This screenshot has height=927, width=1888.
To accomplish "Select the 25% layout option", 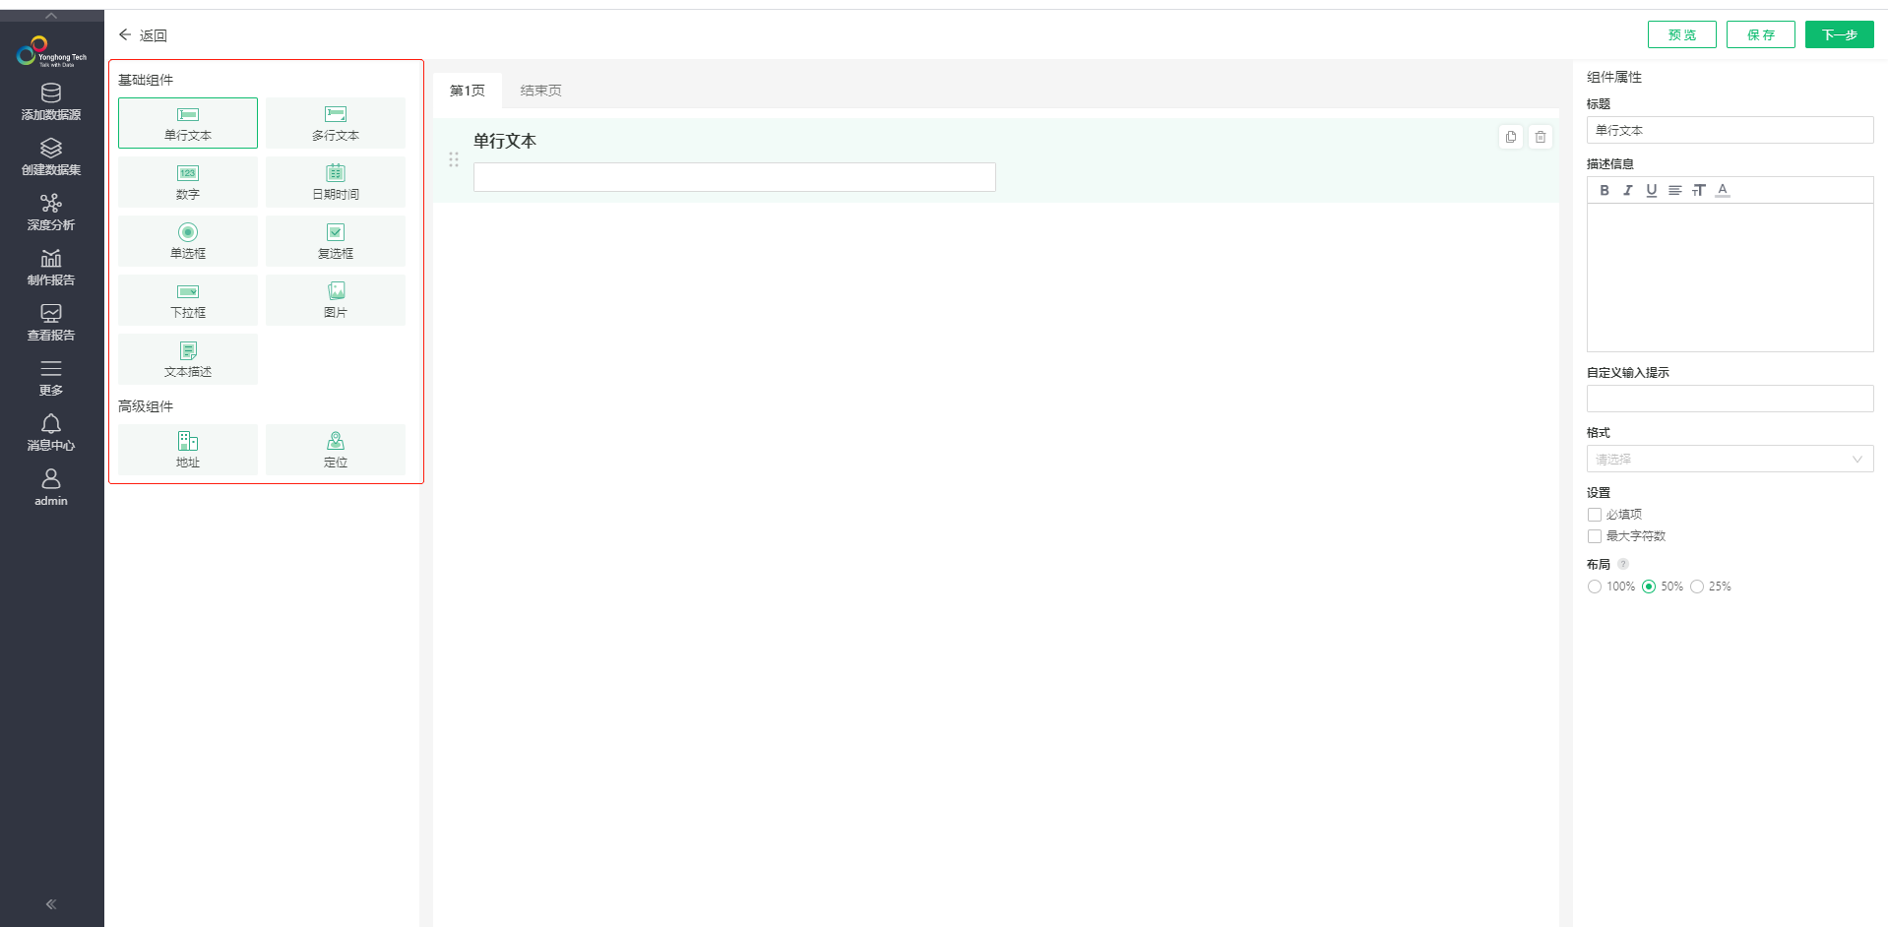I will coord(1697,587).
